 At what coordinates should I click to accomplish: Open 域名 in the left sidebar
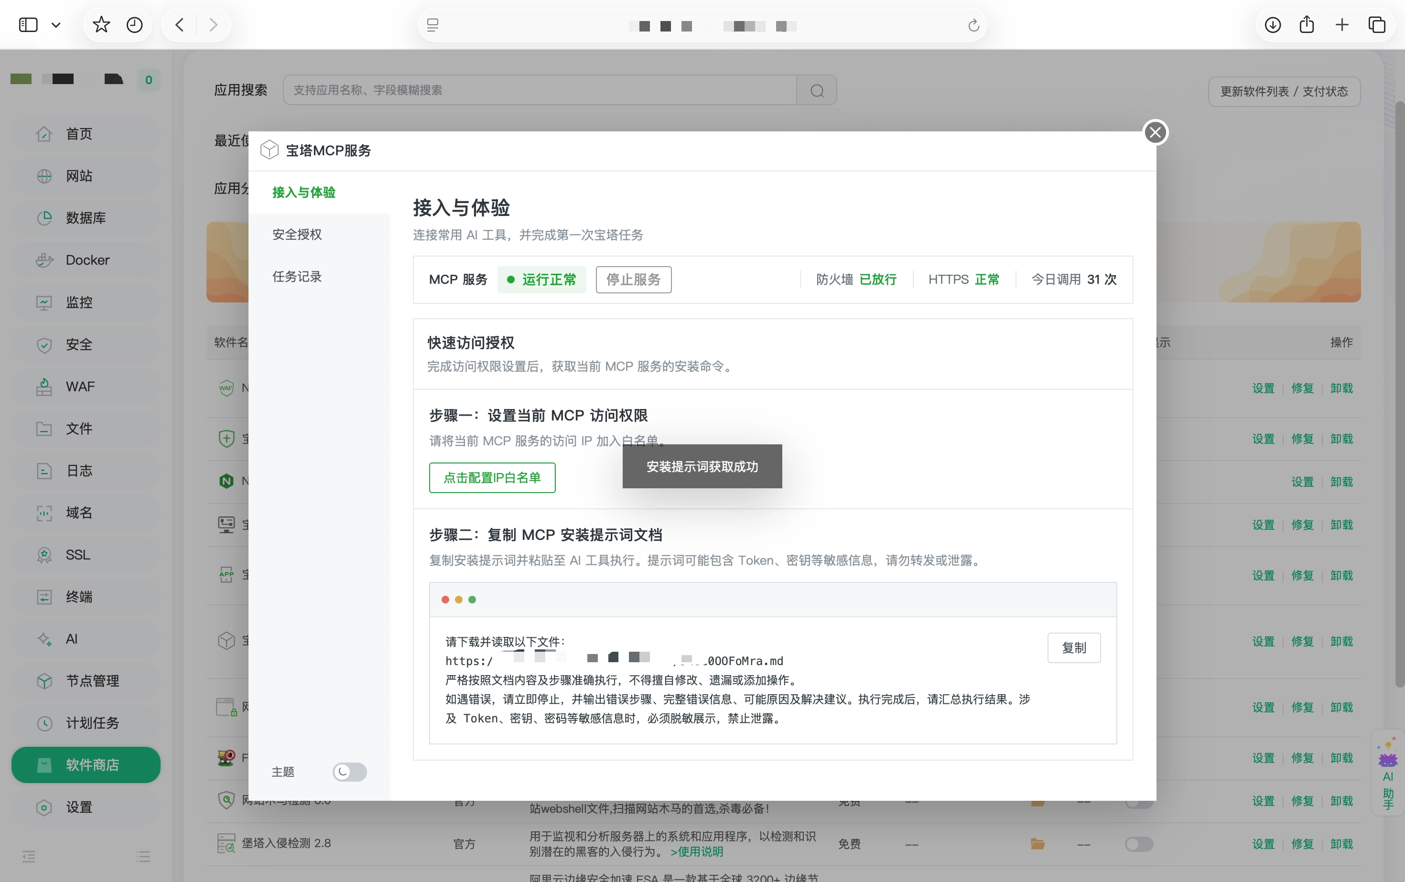point(86,513)
